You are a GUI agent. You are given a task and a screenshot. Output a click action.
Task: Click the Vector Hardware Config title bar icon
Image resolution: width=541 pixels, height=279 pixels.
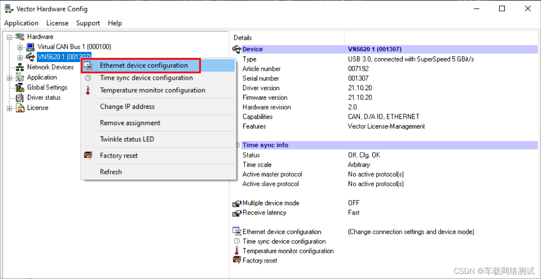tap(8, 8)
